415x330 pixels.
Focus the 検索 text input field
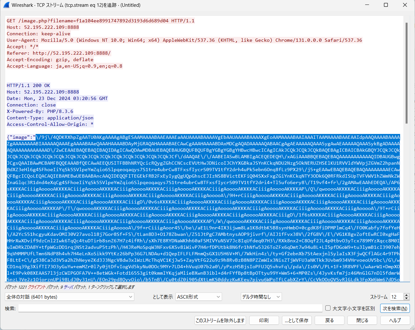click(x=170, y=308)
